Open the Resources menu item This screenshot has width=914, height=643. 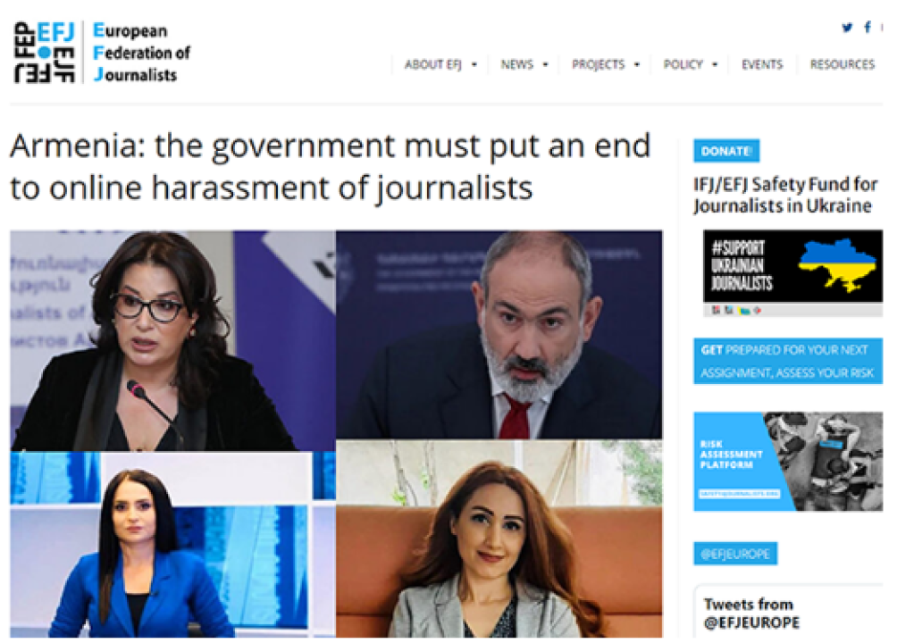[843, 64]
